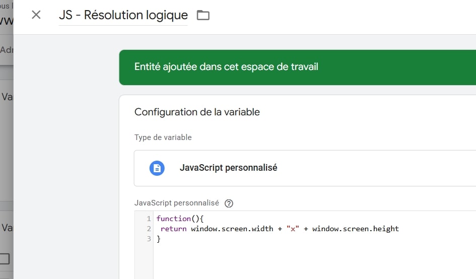Click the Type de variable label
The width and height of the screenshot is (476, 279).
coord(163,137)
